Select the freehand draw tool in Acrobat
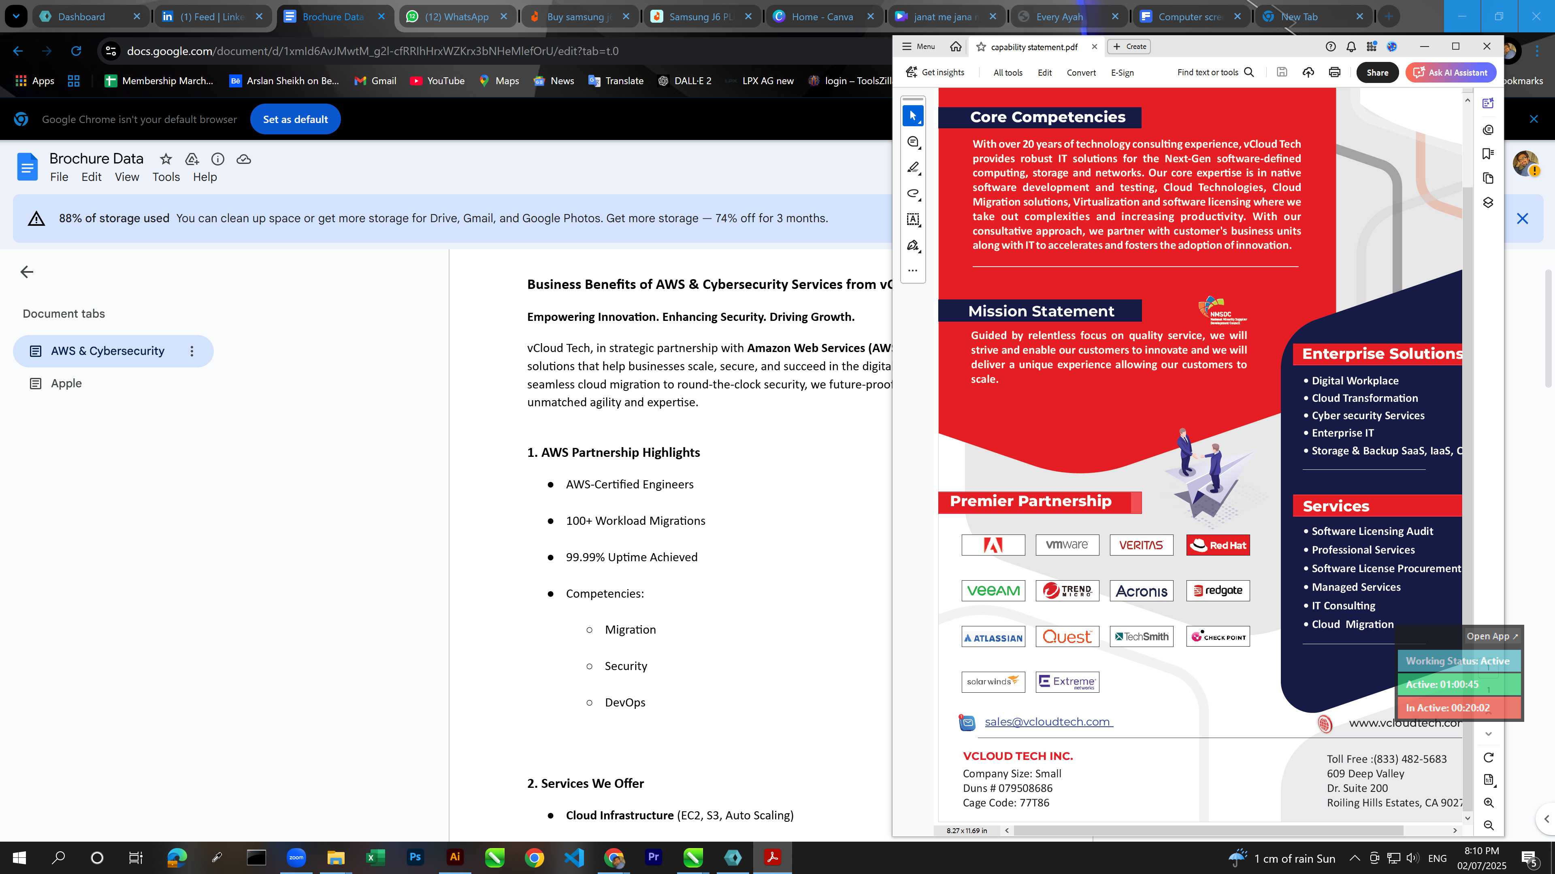 (x=913, y=194)
